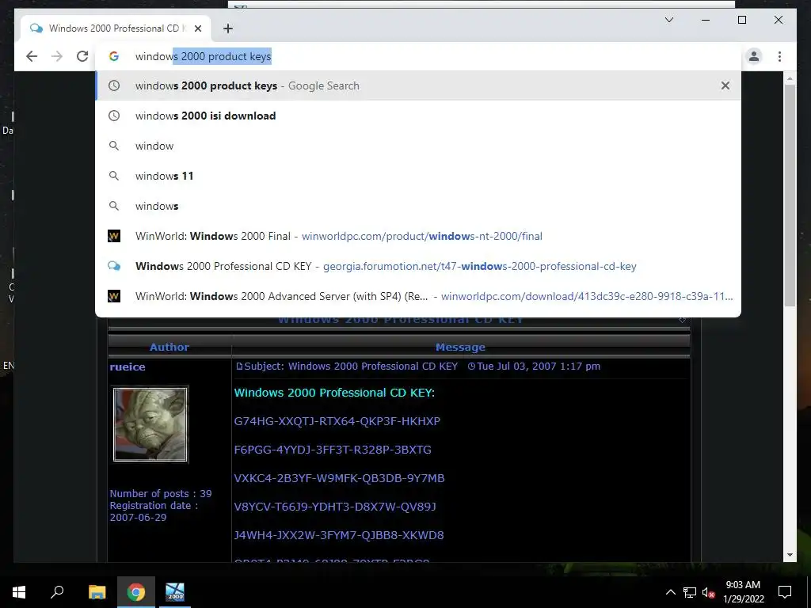The height and width of the screenshot is (608, 811).
Task: Click the key J4WH4-JXX2W-3FYM7-QJBB8-XKWD8
Action: pyautogui.click(x=339, y=535)
